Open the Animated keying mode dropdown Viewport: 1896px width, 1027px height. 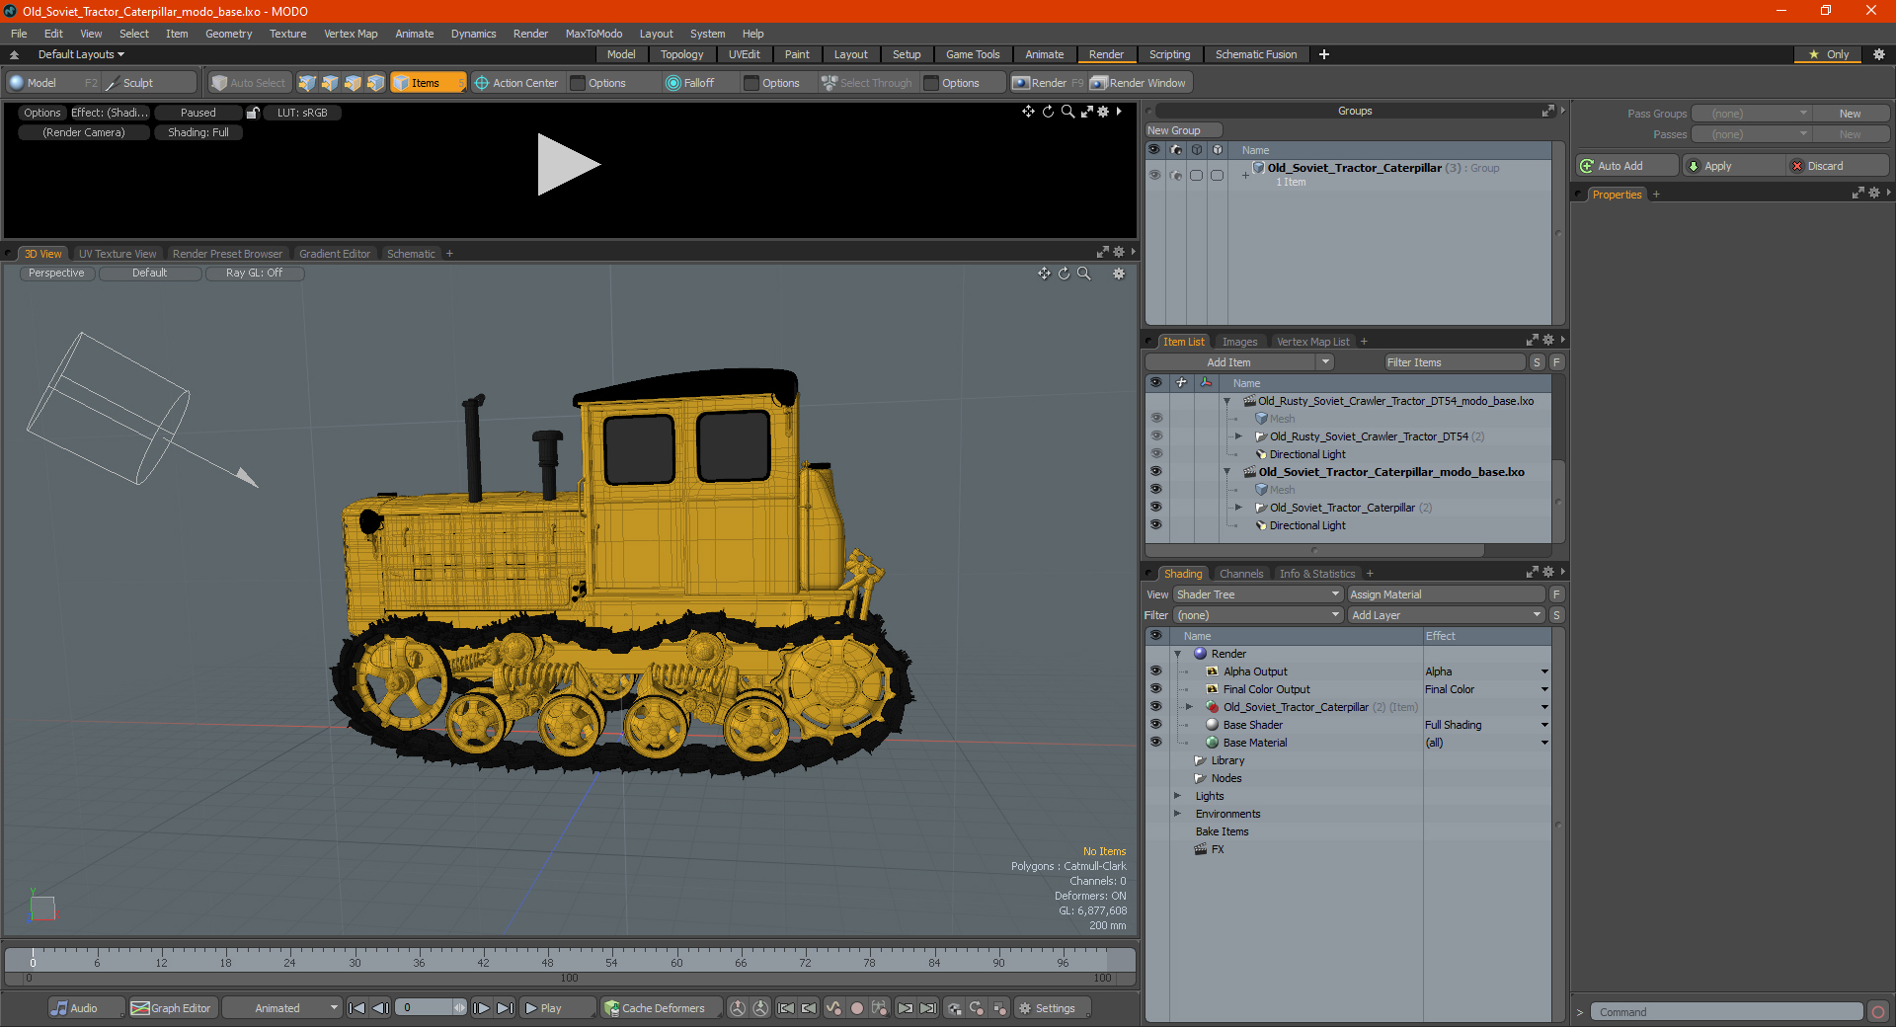(x=281, y=1008)
